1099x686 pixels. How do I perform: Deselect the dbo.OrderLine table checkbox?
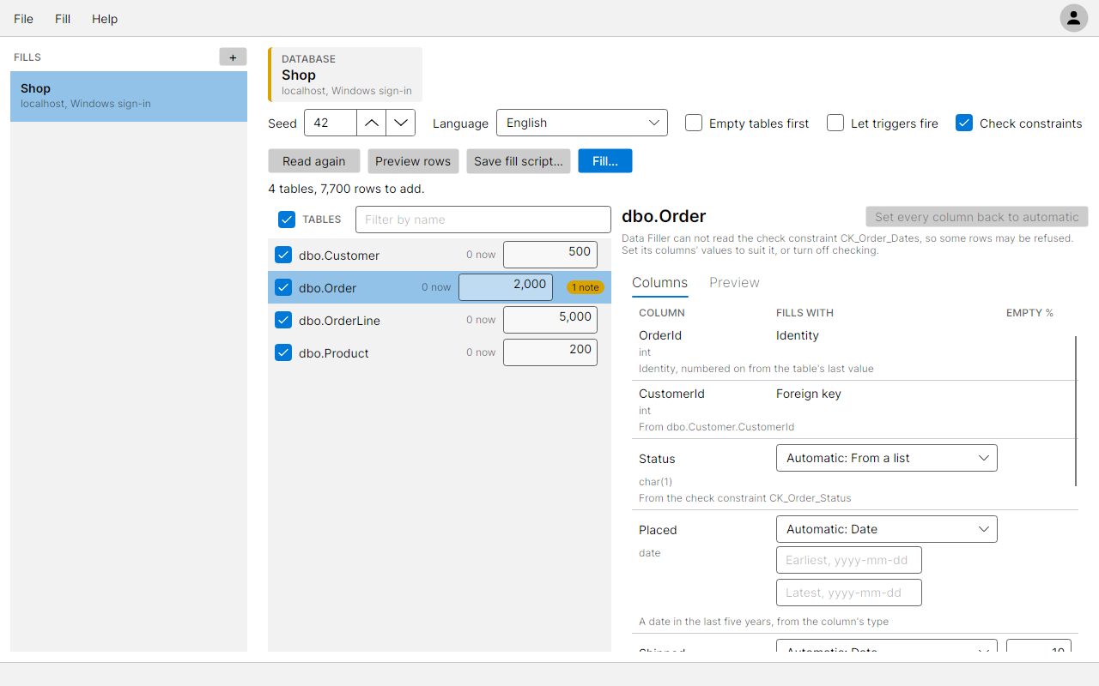(x=283, y=320)
